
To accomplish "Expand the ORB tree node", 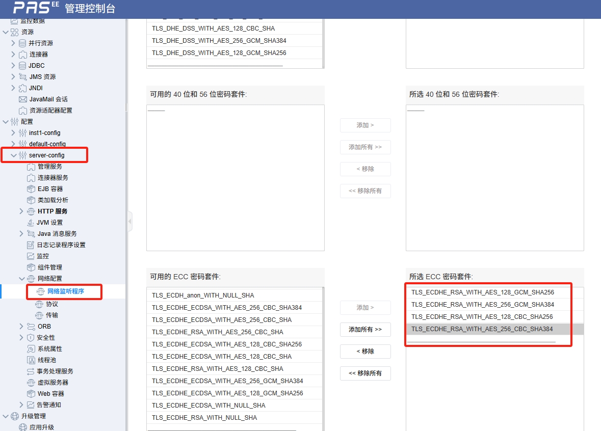I will tap(21, 327).
